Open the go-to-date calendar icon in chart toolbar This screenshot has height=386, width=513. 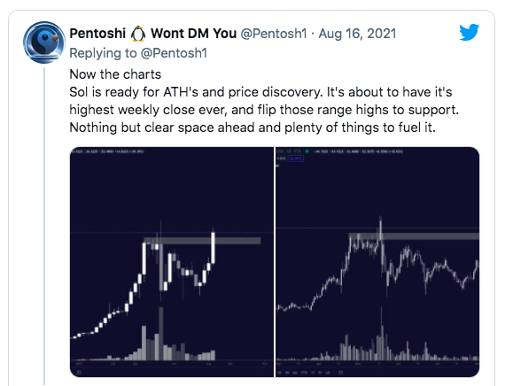[x=340, y=373]
